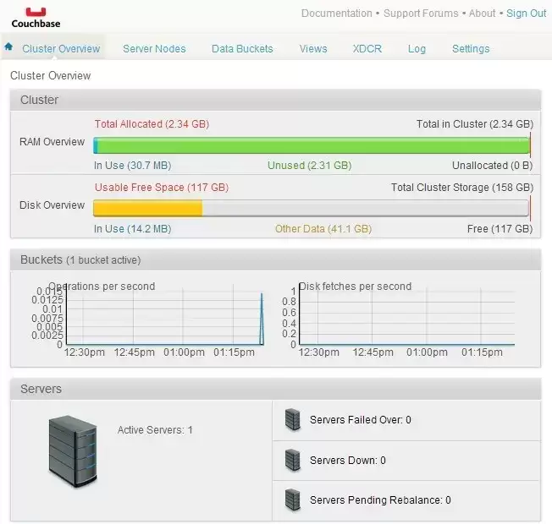This screenshot has height=524, width=552.
Task: Click the green RAM usage bar
Action: tap(313, 145)
